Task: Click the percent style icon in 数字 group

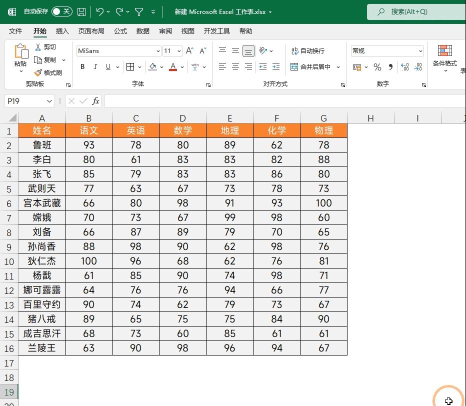Action: pyautogui.click(x=377, y=67)
